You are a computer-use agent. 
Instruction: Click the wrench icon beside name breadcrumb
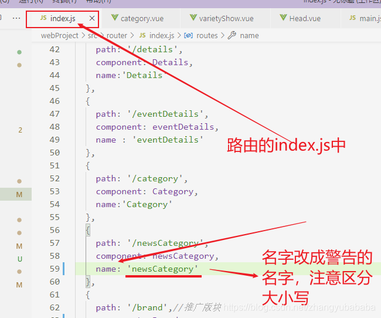click(x=232, y=35)
